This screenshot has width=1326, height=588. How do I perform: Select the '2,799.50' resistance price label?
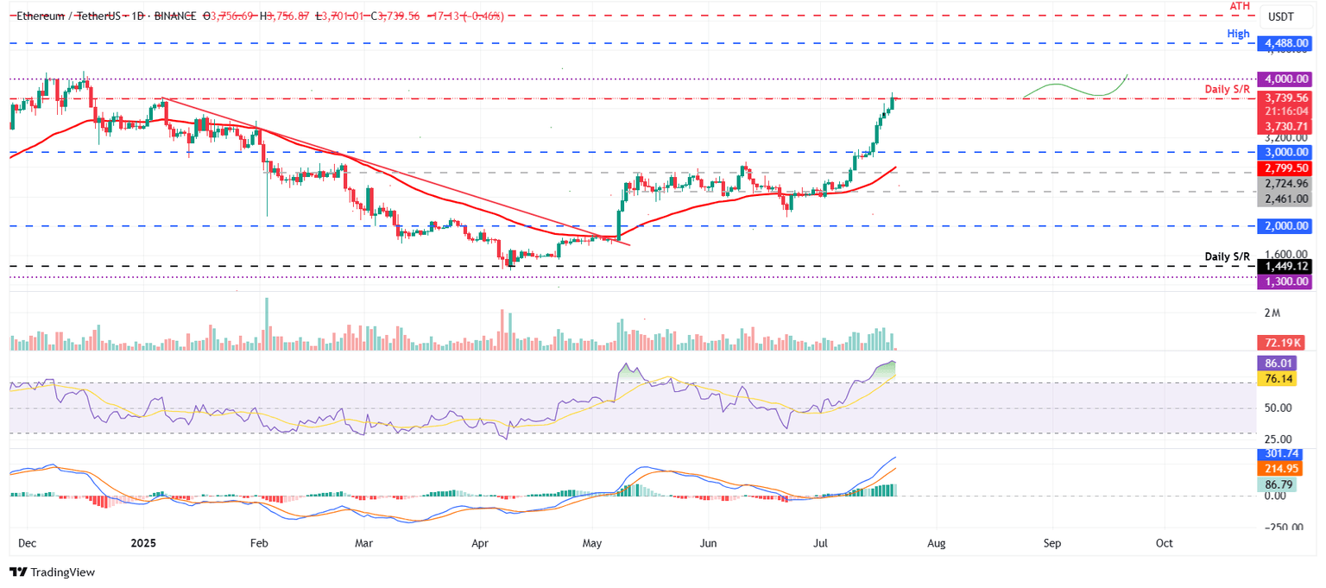[1285, 170]
